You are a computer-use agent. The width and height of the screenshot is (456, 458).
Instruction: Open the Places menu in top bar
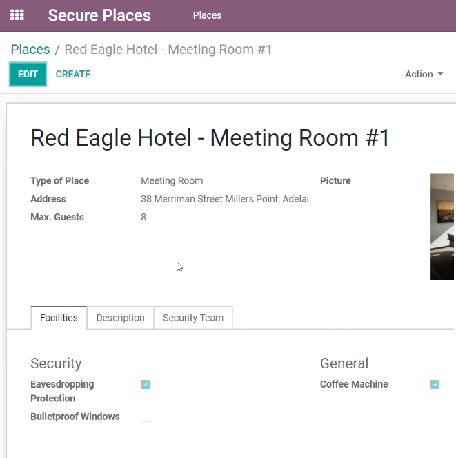[x=207, y=15]
